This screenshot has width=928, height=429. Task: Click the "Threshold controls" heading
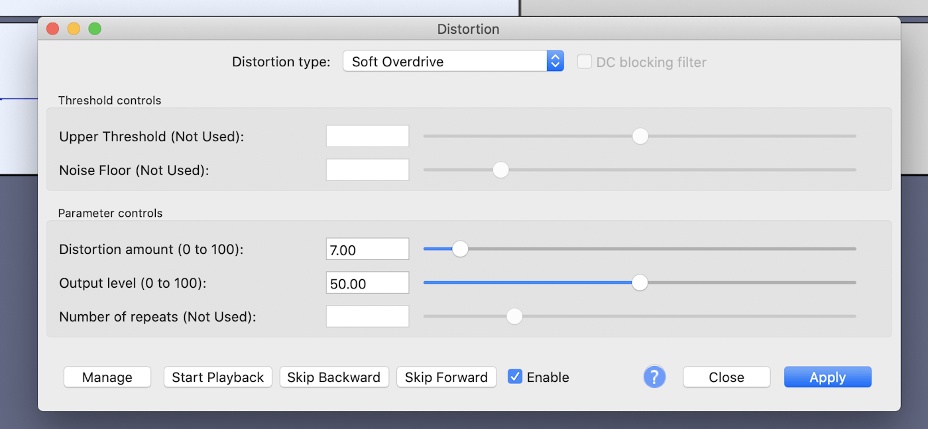coord(110,101)
